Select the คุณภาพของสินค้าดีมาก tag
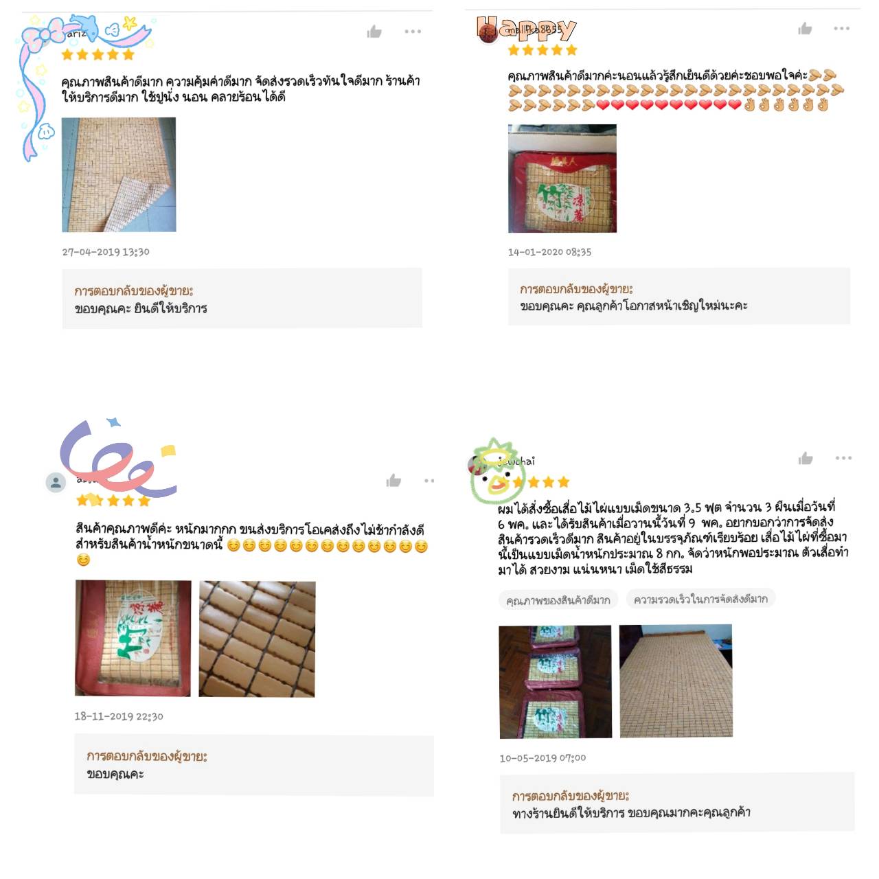Screen dimensions: 879x879 [558, 600]
